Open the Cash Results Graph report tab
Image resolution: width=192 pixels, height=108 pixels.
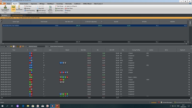click(17, 15)
